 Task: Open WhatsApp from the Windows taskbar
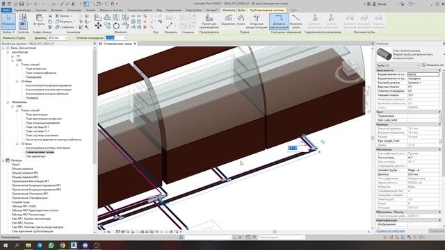point(51,245)
